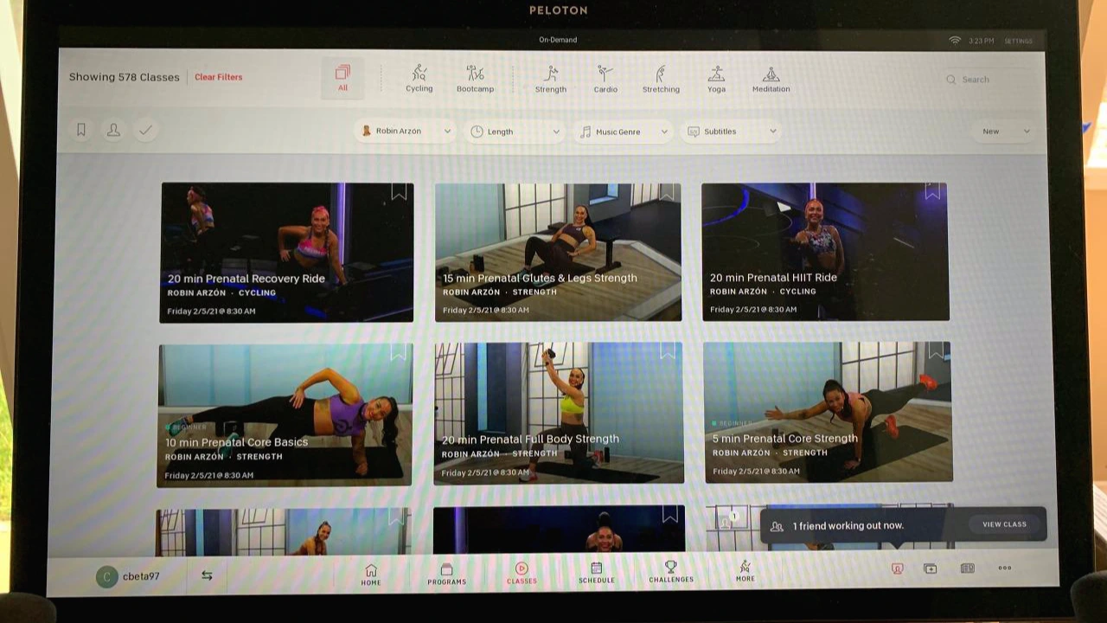Open 20 min Prenatal Full Body Strength
This screenshot has height=623, width=1107.
tap(559, 414)
